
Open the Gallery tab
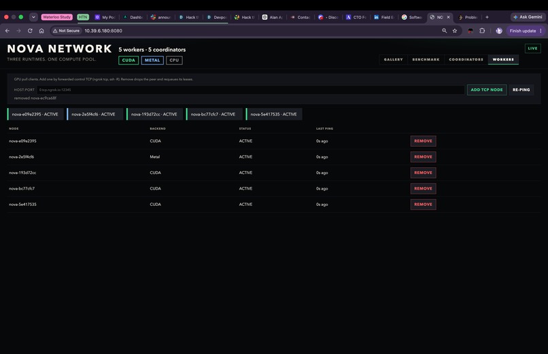[393, 60]
